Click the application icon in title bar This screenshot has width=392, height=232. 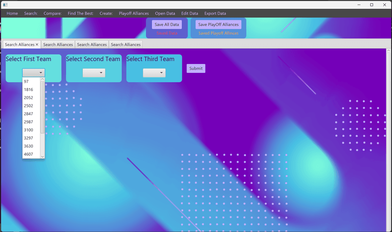click(x=5, y=5)
